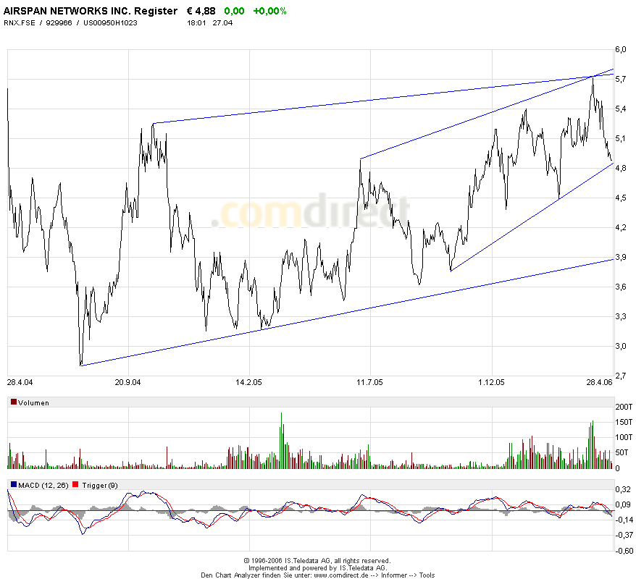Click the red Trigger legend swatch
The height and width of the screenshot is (579, 636).
pos(75,484)
